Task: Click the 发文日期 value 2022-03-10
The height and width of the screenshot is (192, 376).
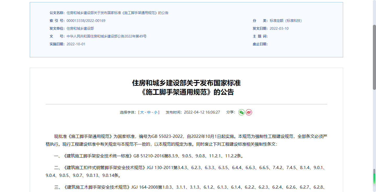Action: [279, 28]
